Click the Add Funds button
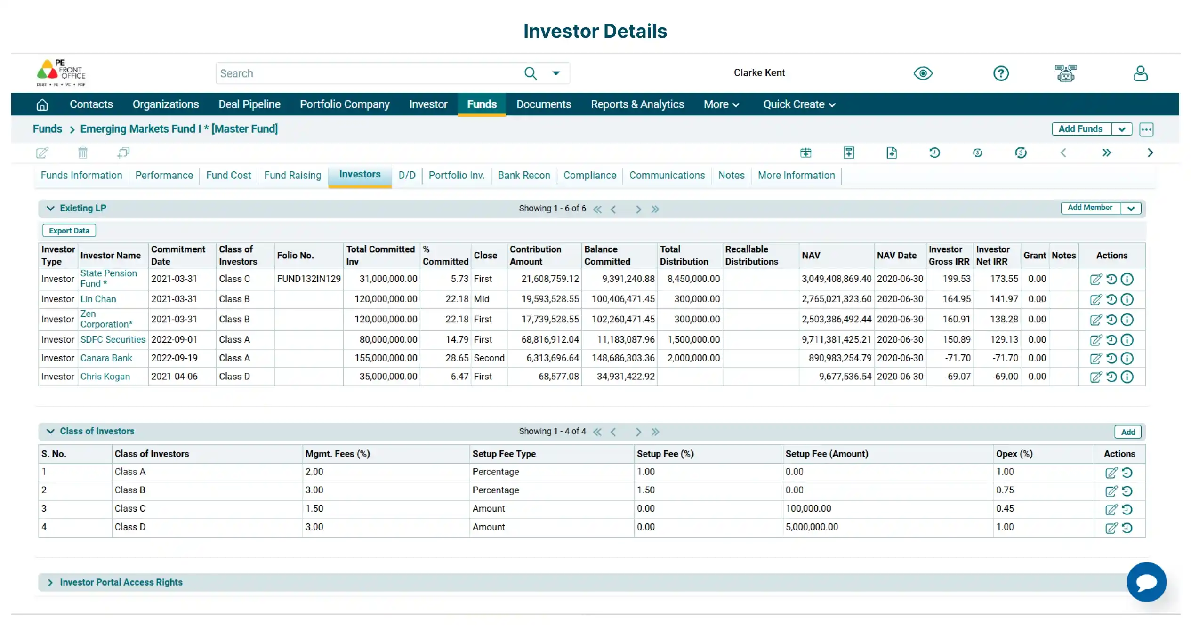The width and height of the screenshot is (1191, 626). click(x=1081, y=129)
